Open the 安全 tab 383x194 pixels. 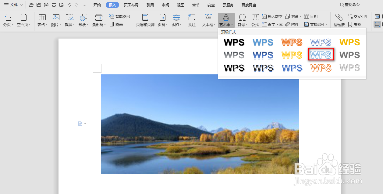[211, 5]
